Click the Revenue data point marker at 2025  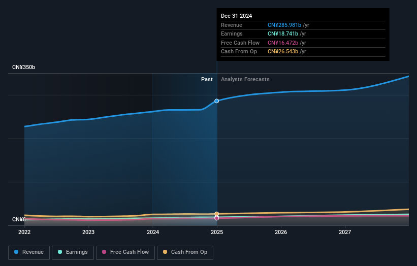point(217,101)
